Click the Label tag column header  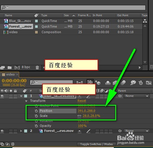(36, 15)
